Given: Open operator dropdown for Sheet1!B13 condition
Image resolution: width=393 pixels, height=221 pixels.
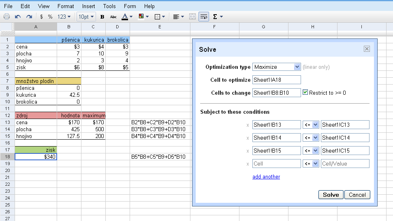Looking at the screenshot, I should 311,125.
